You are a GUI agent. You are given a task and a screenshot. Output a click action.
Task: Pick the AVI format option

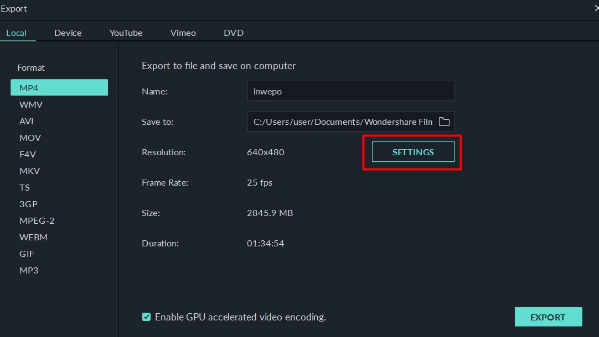click(27, 121)
